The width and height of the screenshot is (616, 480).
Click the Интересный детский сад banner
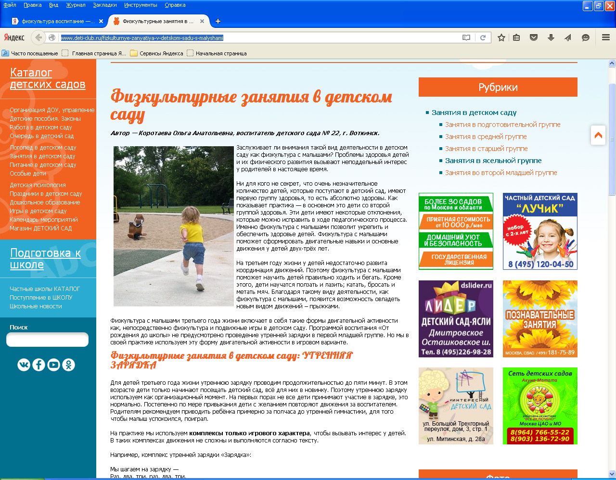click(x=456, y=406)
